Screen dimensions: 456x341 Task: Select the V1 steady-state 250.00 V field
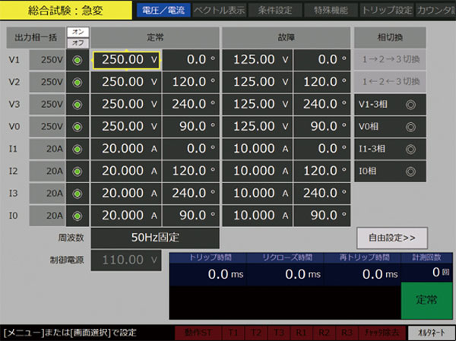(x=126, y=60)
